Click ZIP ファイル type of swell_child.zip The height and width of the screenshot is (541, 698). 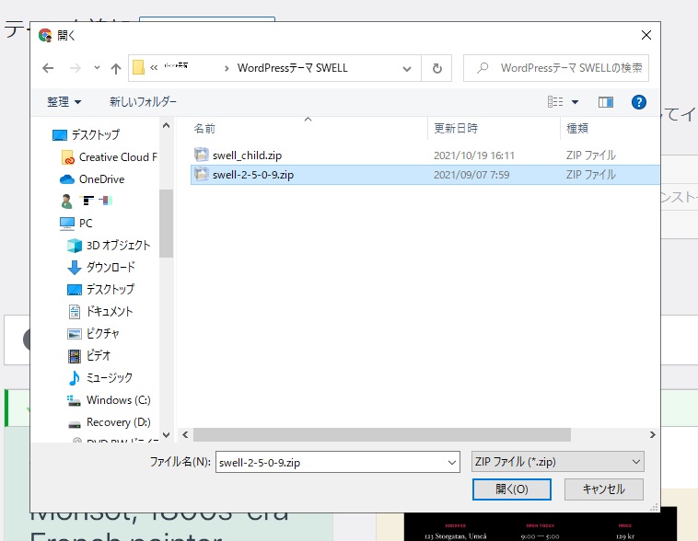coord(590,155)
